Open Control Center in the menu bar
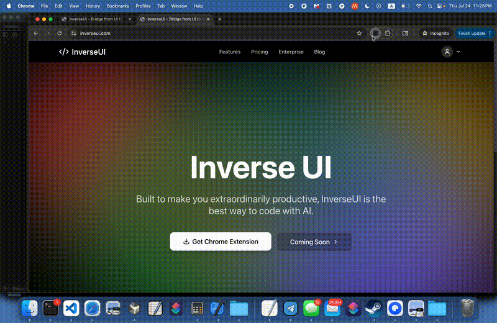Image resolution: width=497 pixels, height=323 pixels. tap(440, 6)
